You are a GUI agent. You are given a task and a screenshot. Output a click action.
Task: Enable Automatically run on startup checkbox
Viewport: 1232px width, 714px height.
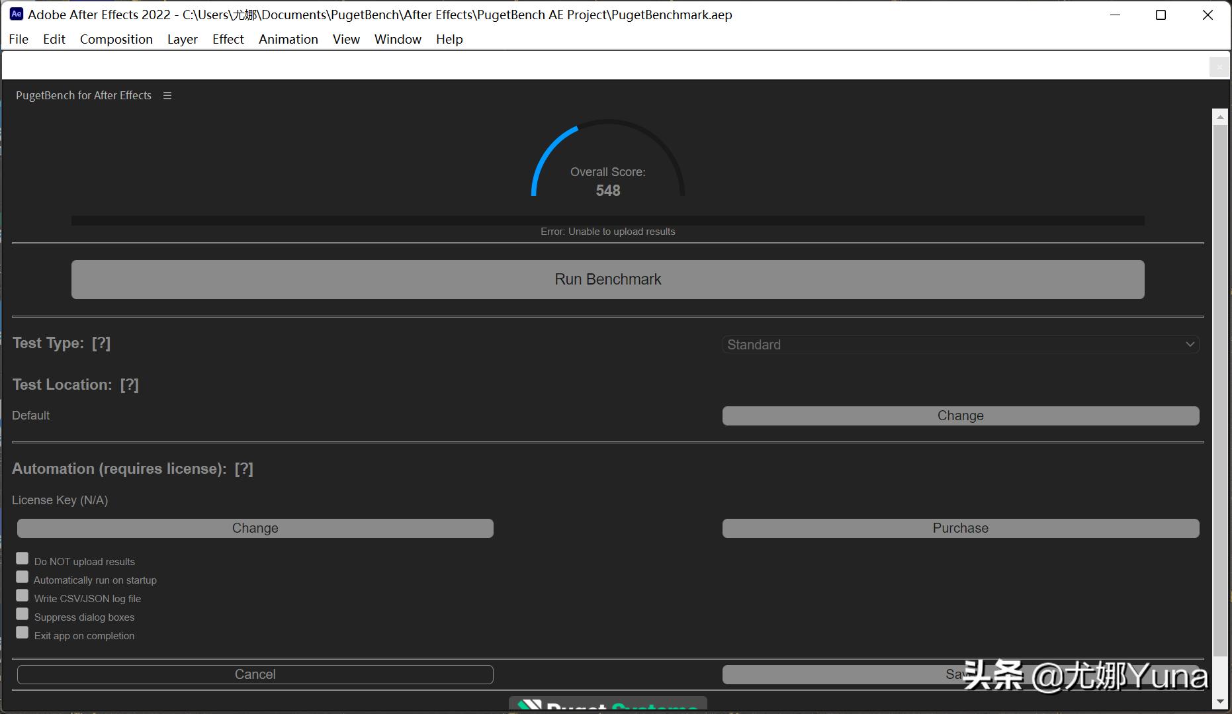(22, 577)
